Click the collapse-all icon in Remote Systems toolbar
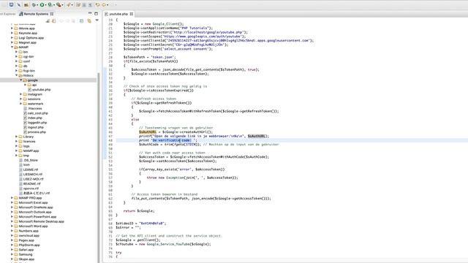 tap(81, 21)
